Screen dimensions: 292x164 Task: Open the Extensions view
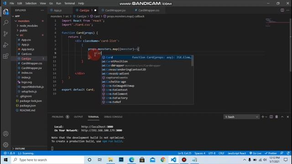5,56
